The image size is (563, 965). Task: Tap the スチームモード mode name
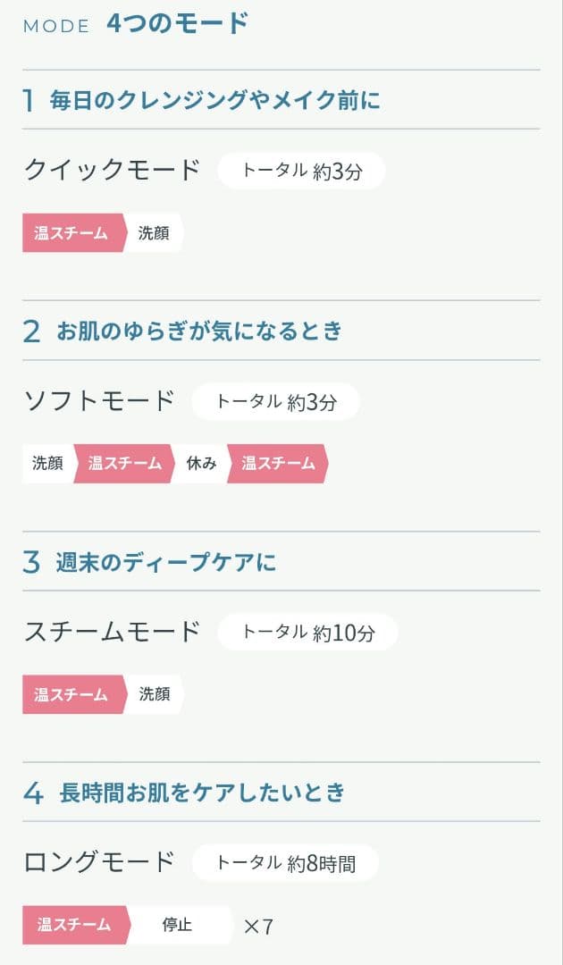112,632
